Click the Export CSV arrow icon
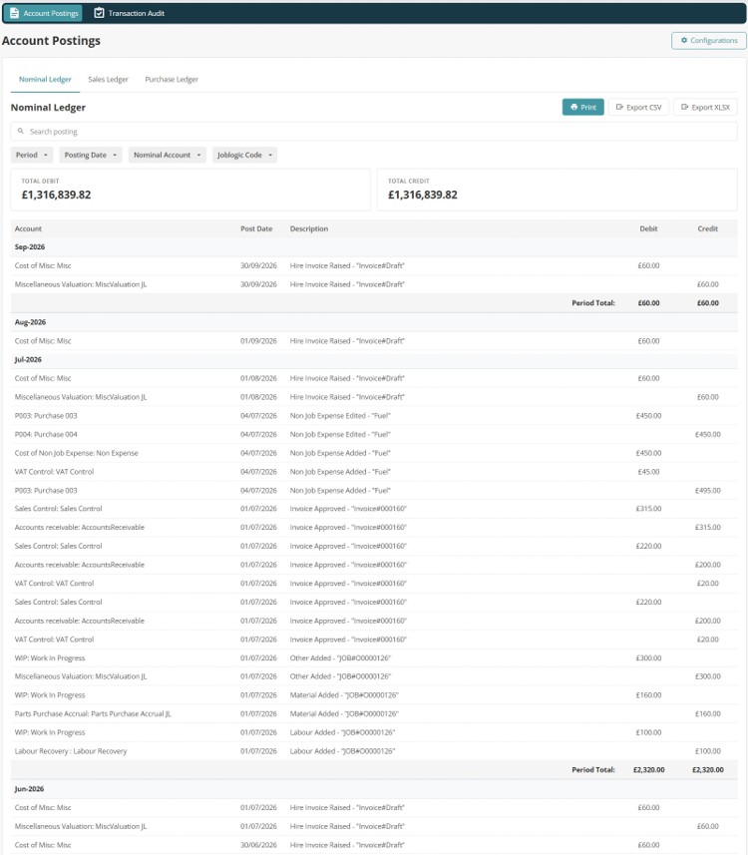This screenshot has height=855, width=748. [619, 107]
